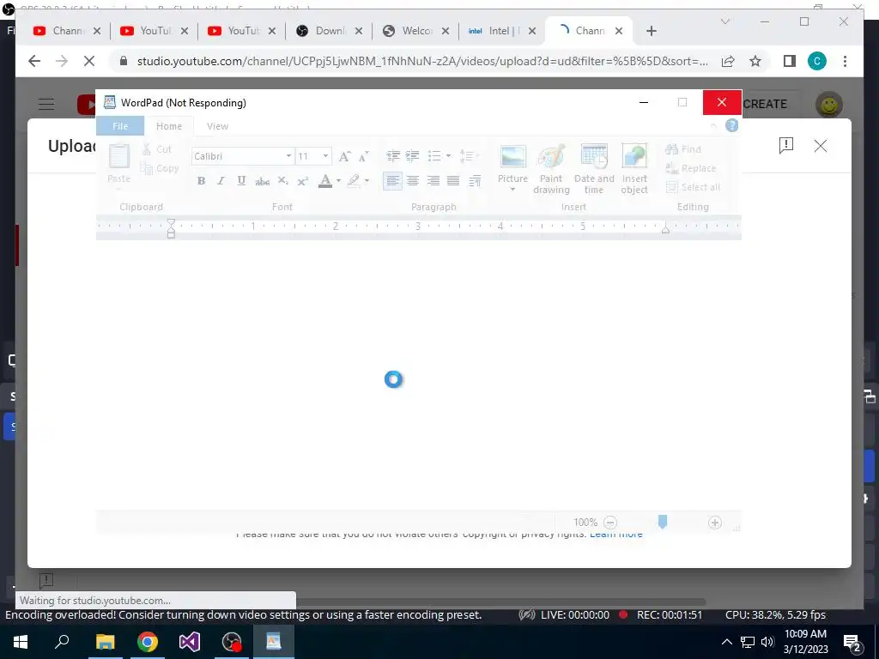Insert Date and time
Image resolution: width=879 pixels, height=659 pixels.
[594, 169]
